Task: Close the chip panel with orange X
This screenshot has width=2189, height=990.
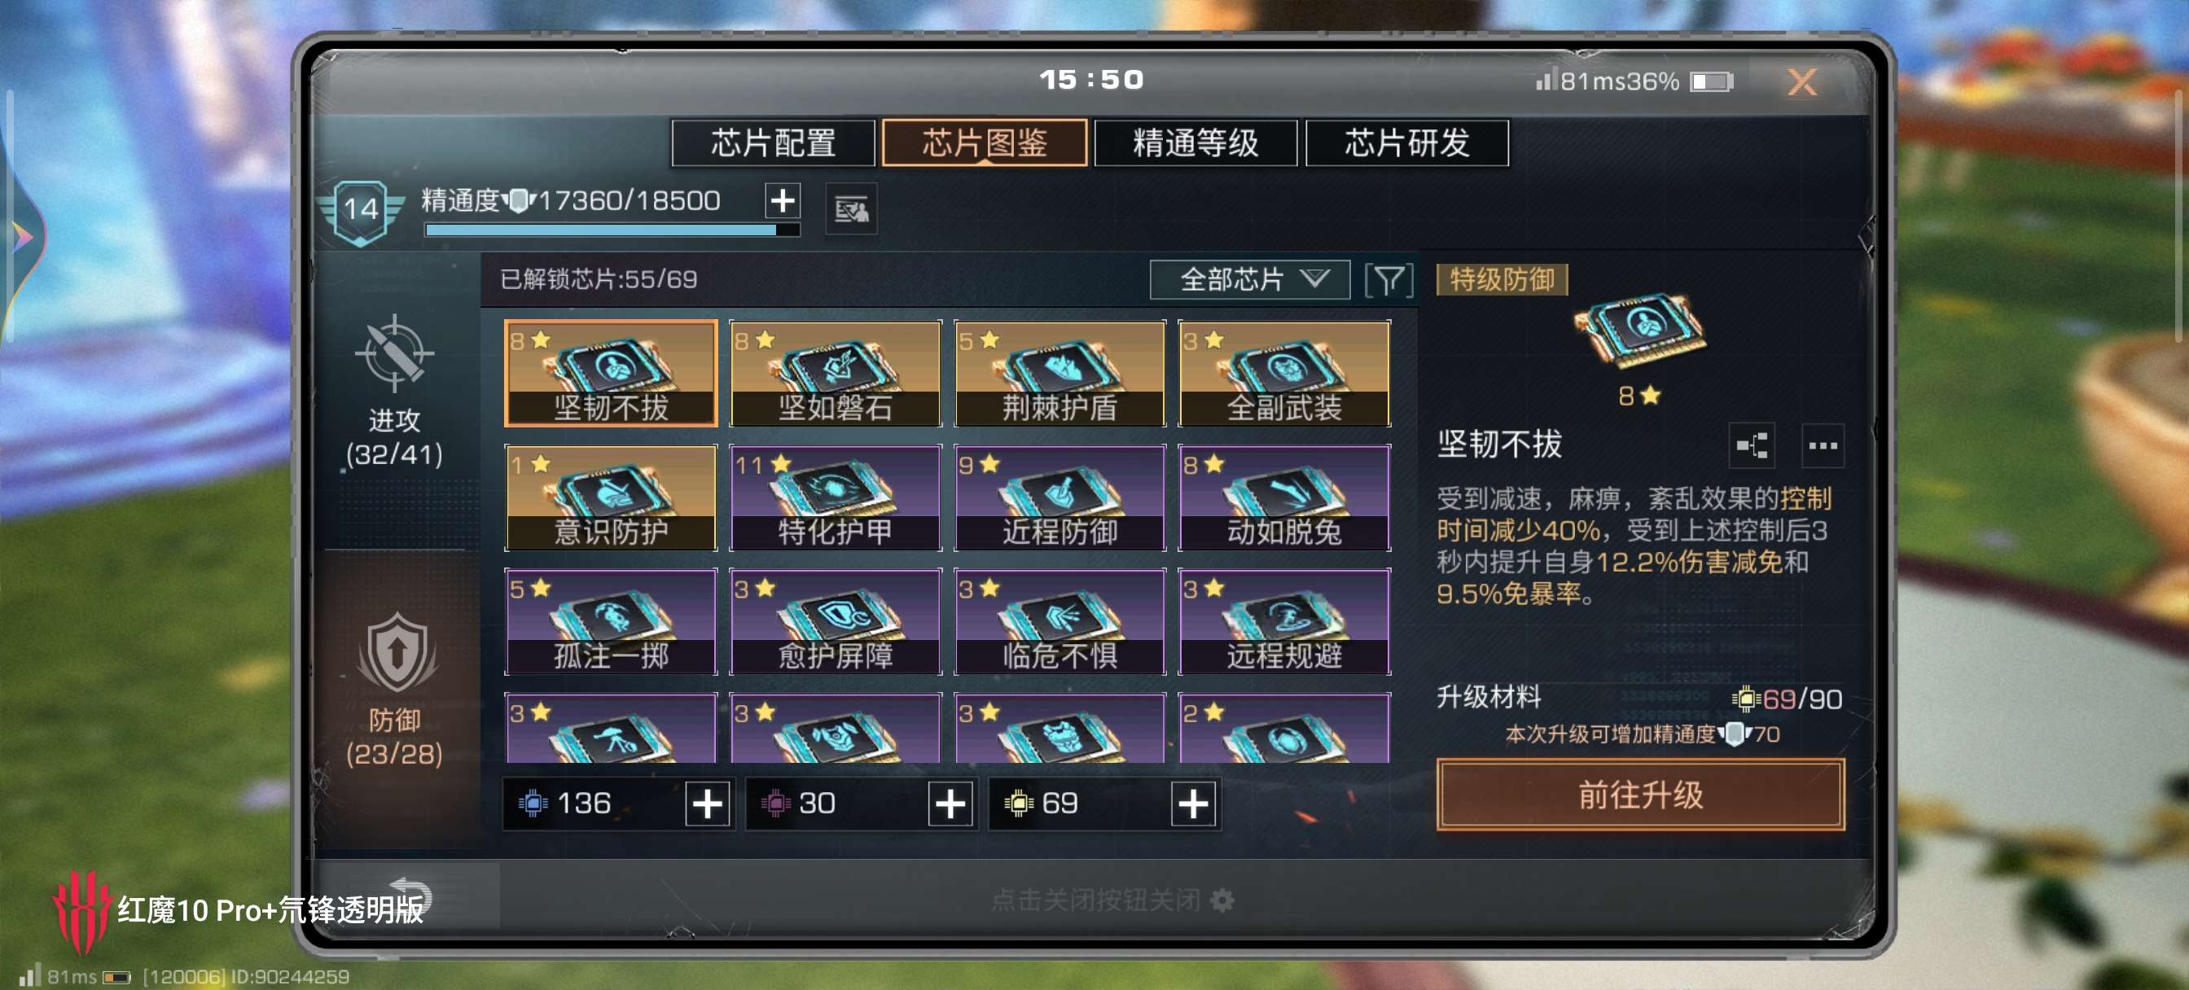Action: point(1802,81)
